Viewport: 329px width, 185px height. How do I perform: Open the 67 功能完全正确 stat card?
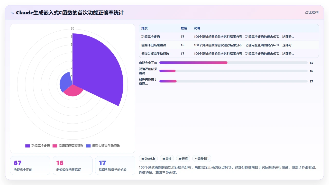30,165
